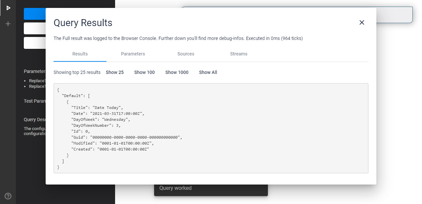
Task: Click Show All results
Action: pyautogui.click(x=208, y=72)
